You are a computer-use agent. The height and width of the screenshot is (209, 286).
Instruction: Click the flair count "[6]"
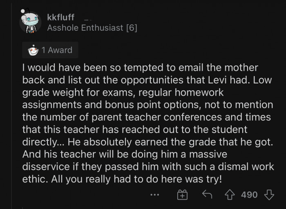coord(131,28)
